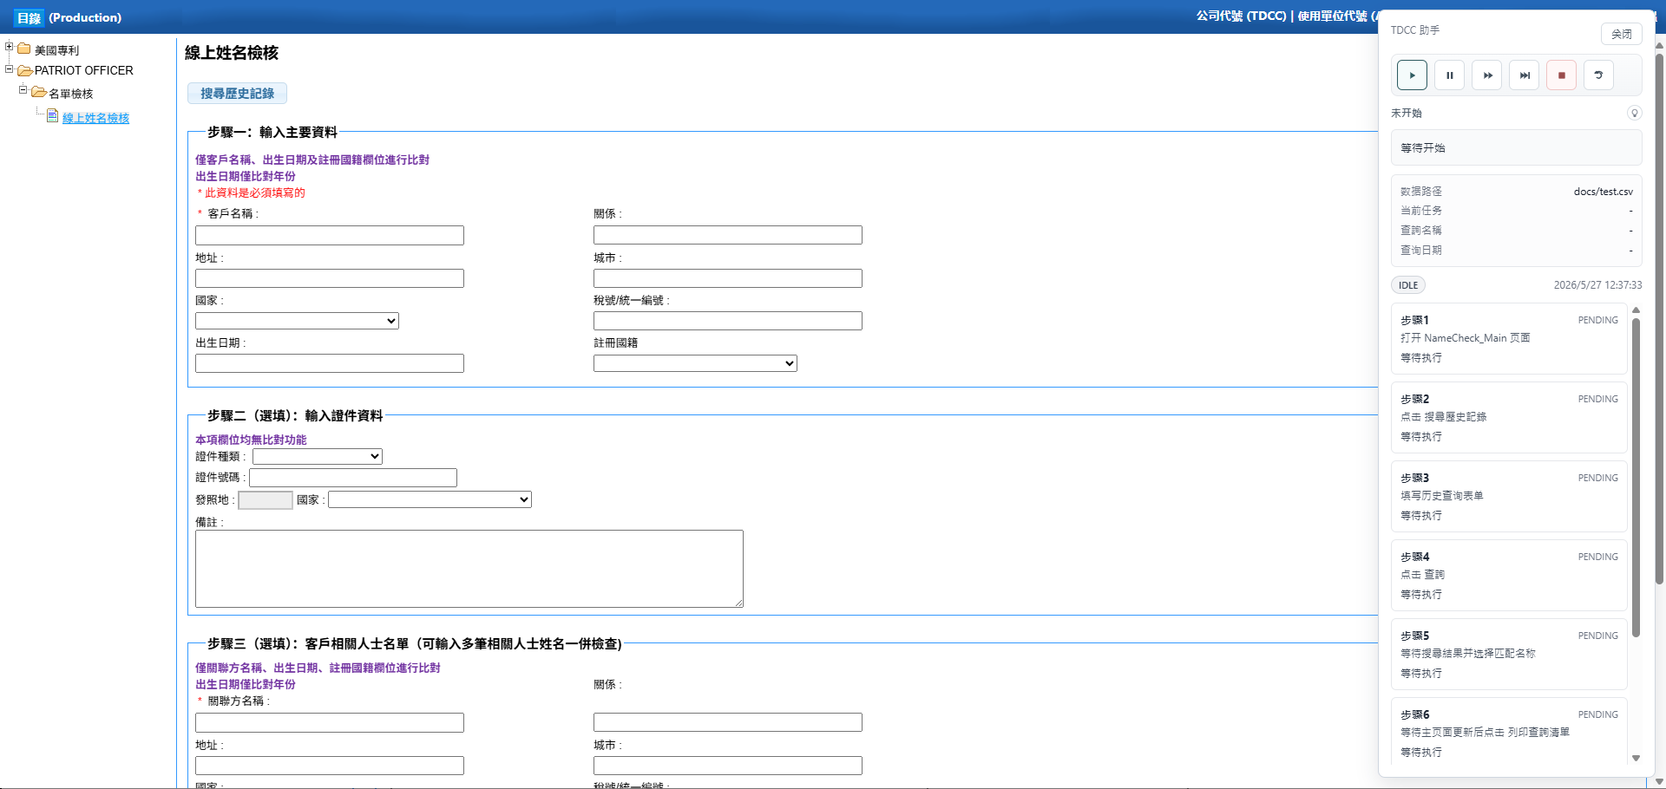1666x789 pixels.
Task: Open the 註冊國籍 dropdown
Action: (695, 363)
